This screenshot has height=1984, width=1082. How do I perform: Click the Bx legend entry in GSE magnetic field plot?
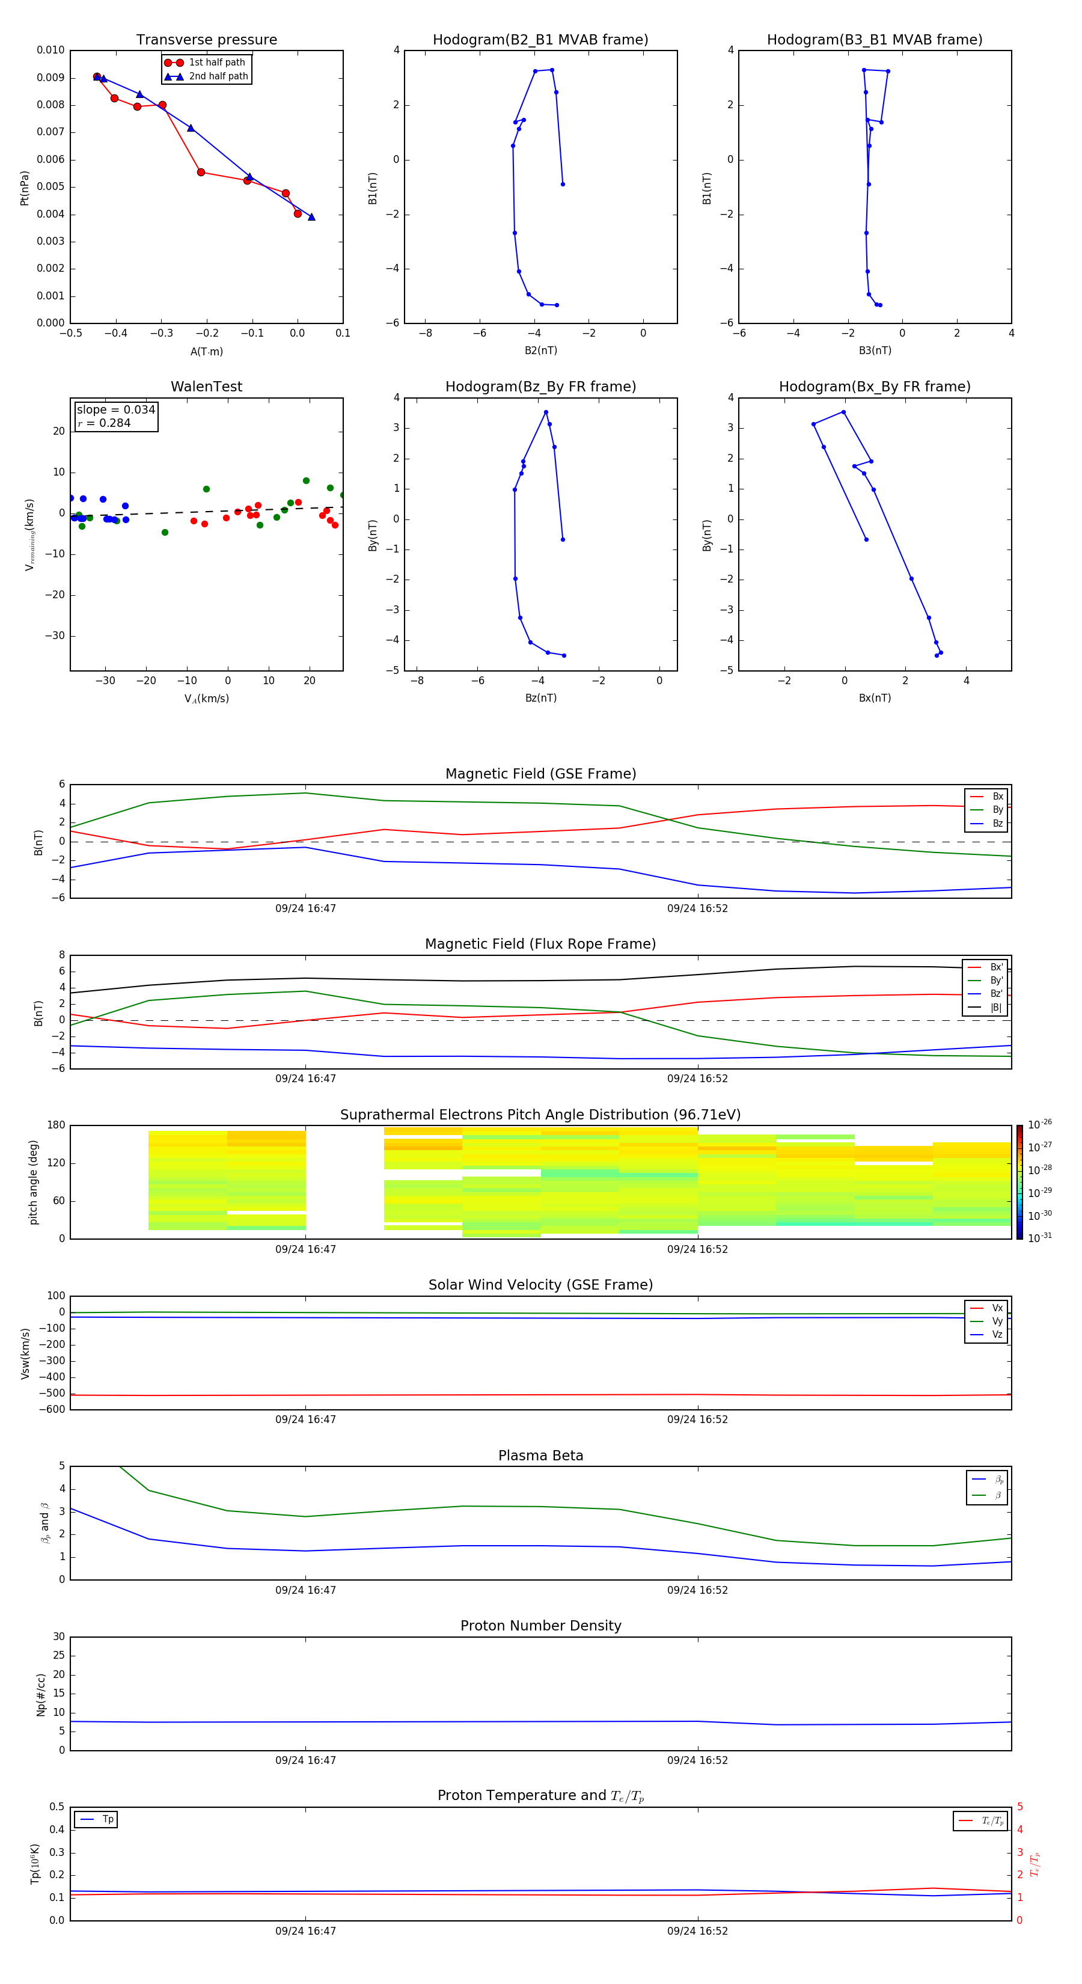click(987, 797)
